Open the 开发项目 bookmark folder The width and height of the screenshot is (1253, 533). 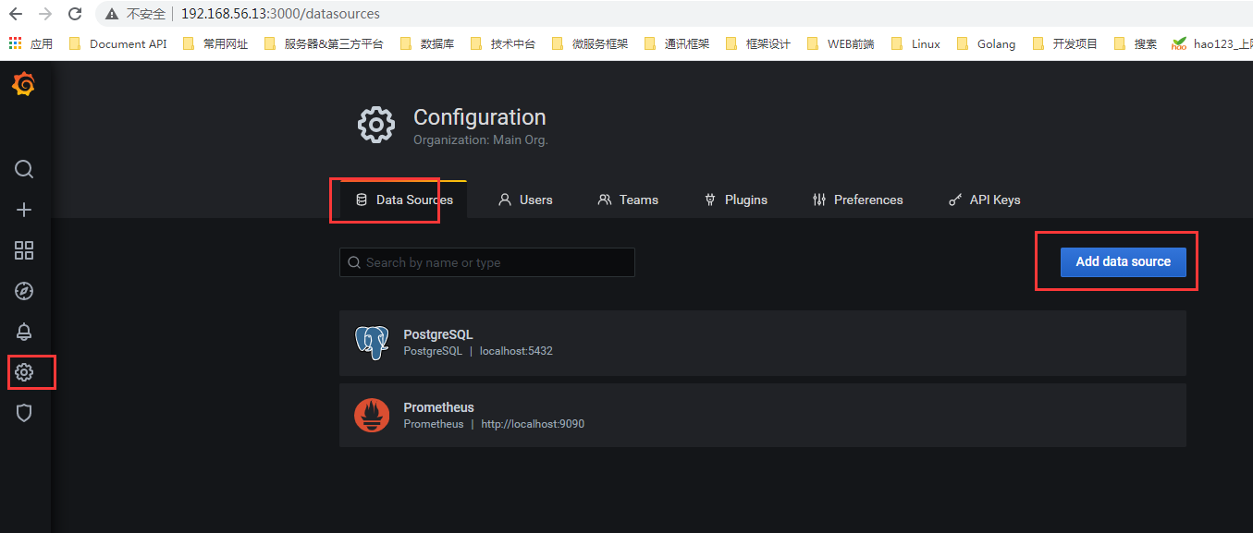pos(1065,43)
